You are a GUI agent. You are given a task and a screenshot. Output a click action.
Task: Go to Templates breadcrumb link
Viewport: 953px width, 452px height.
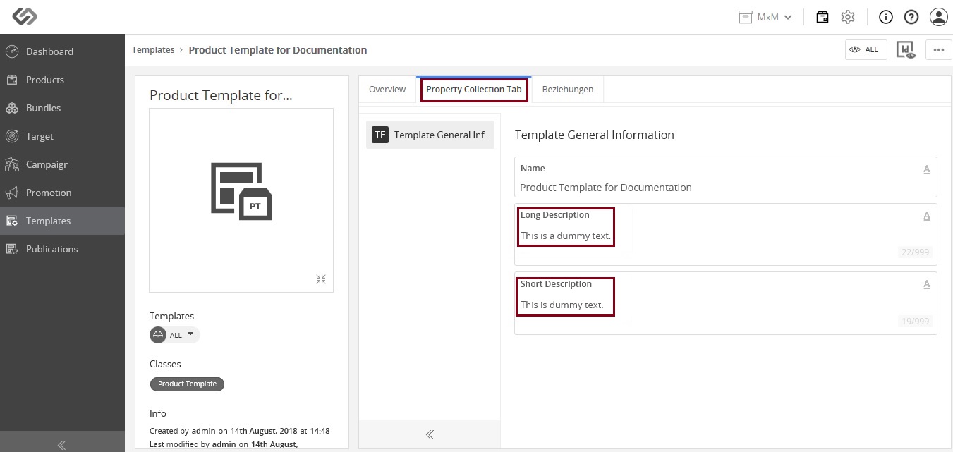(x=153, y=50)
